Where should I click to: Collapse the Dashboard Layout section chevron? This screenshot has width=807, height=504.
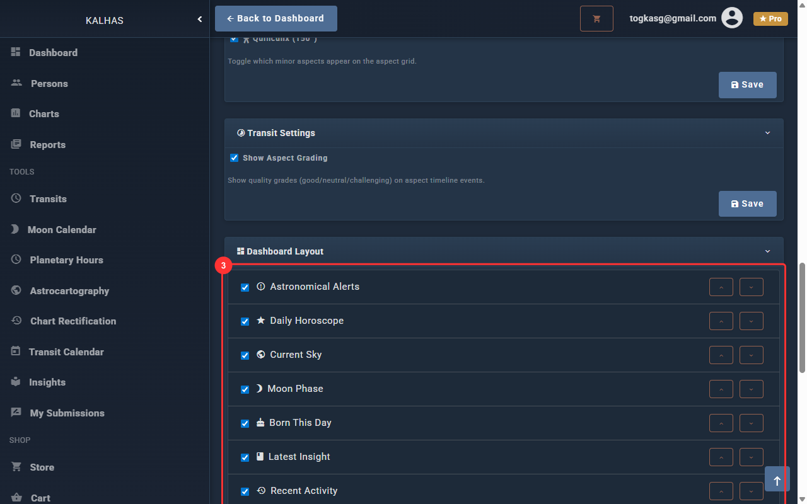(767, 251)
